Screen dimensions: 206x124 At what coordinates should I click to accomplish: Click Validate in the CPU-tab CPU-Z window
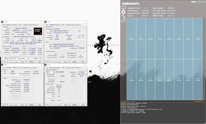pos(31,62)
